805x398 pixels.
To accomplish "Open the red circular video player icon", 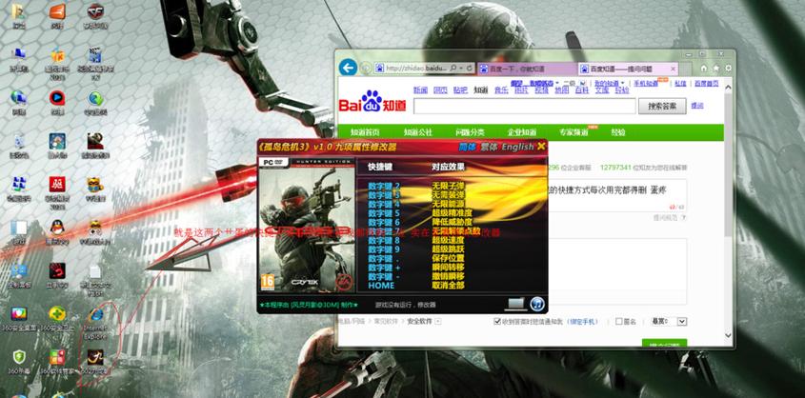I will tap(57, 97).
